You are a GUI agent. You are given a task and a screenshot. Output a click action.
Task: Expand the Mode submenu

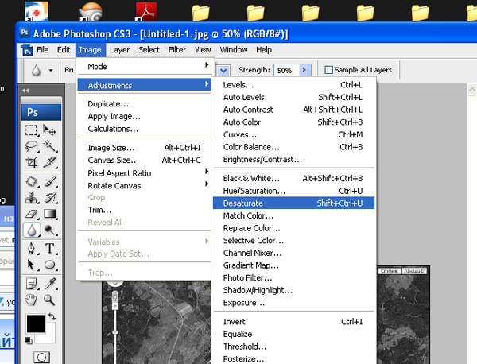(x=144, y=66)
